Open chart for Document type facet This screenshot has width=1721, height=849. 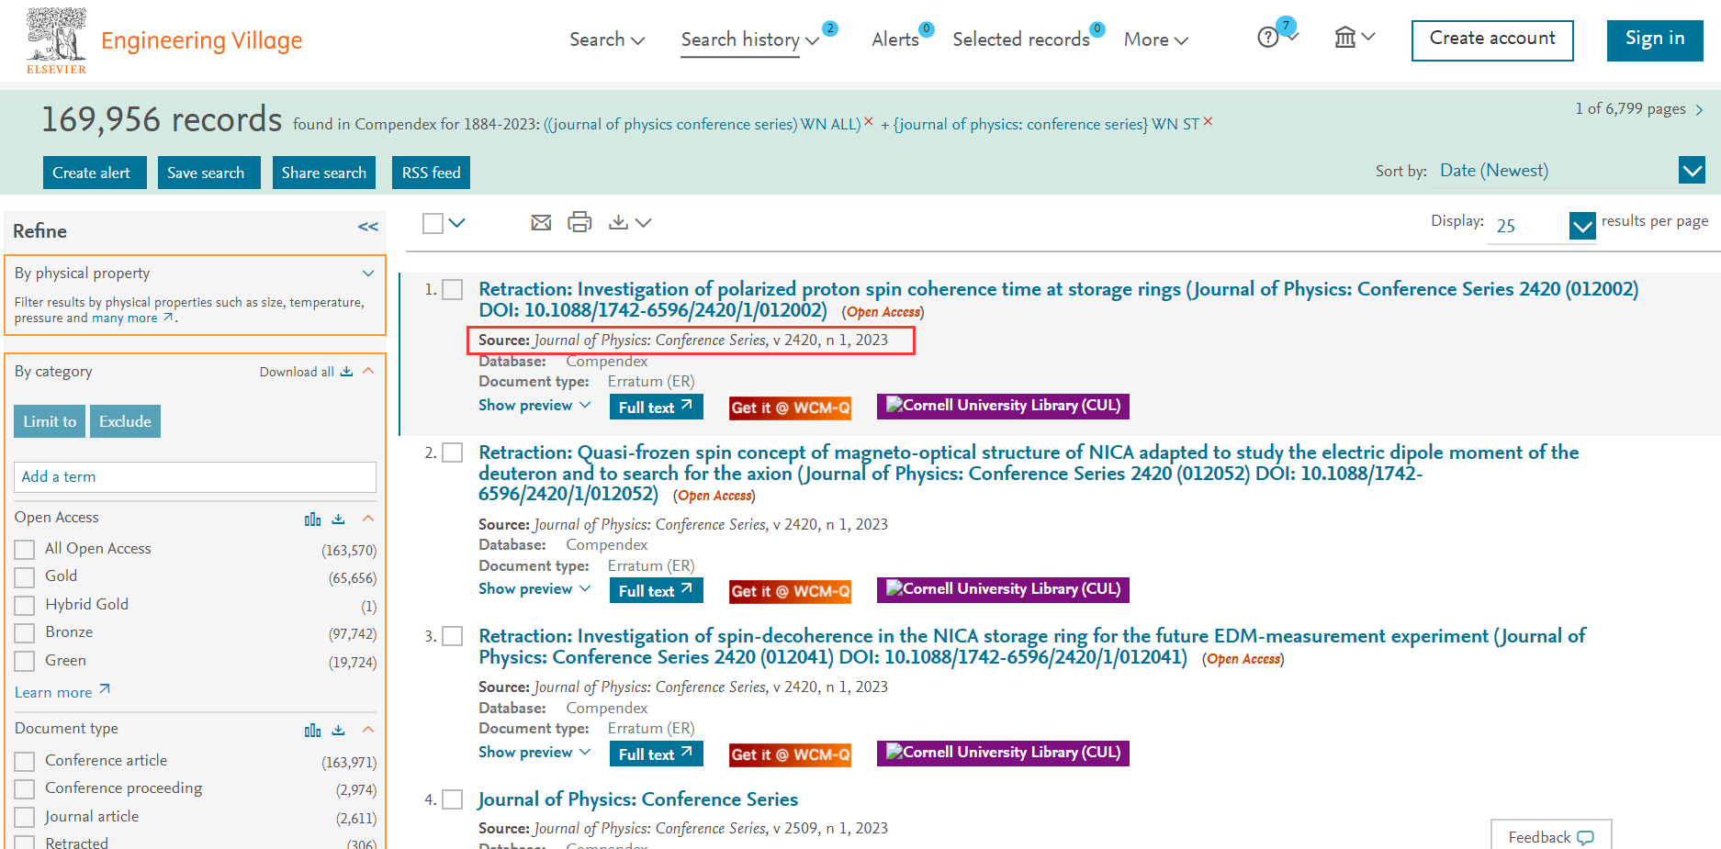tap(312, 731)
